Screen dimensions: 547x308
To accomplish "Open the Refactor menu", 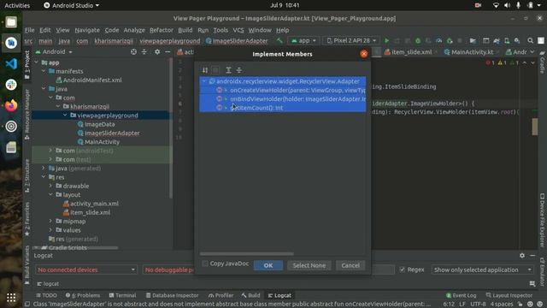I will tap(162, 30).
